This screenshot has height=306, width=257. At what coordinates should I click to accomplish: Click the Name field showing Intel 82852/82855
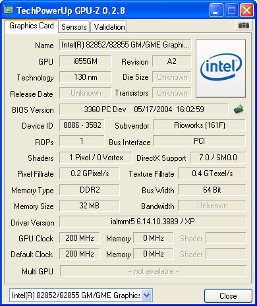click(x=125, y=45)
